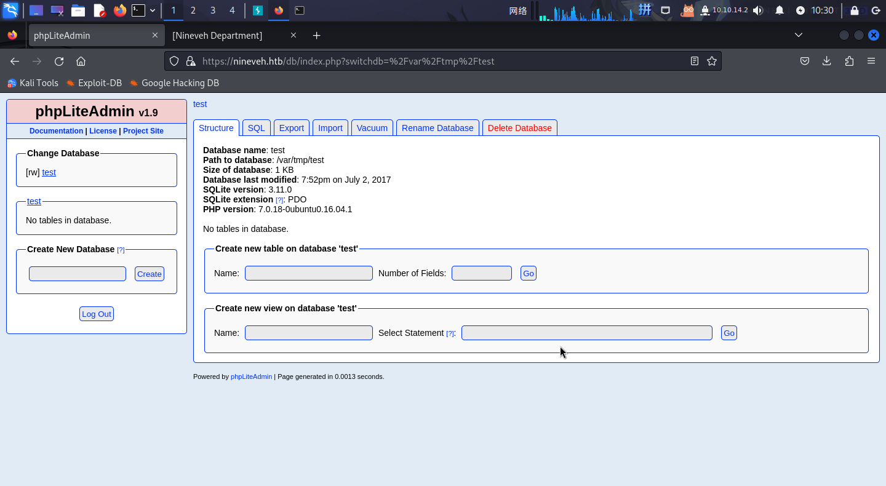886x486 pixels.
Task: Go back to previous page
Action: (15, 61)
